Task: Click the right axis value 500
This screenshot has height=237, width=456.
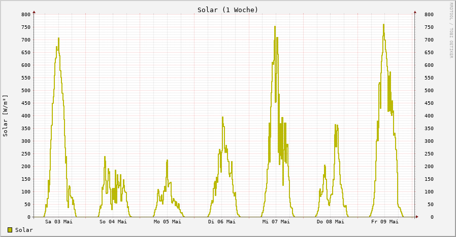Action: tap(429, 91)
